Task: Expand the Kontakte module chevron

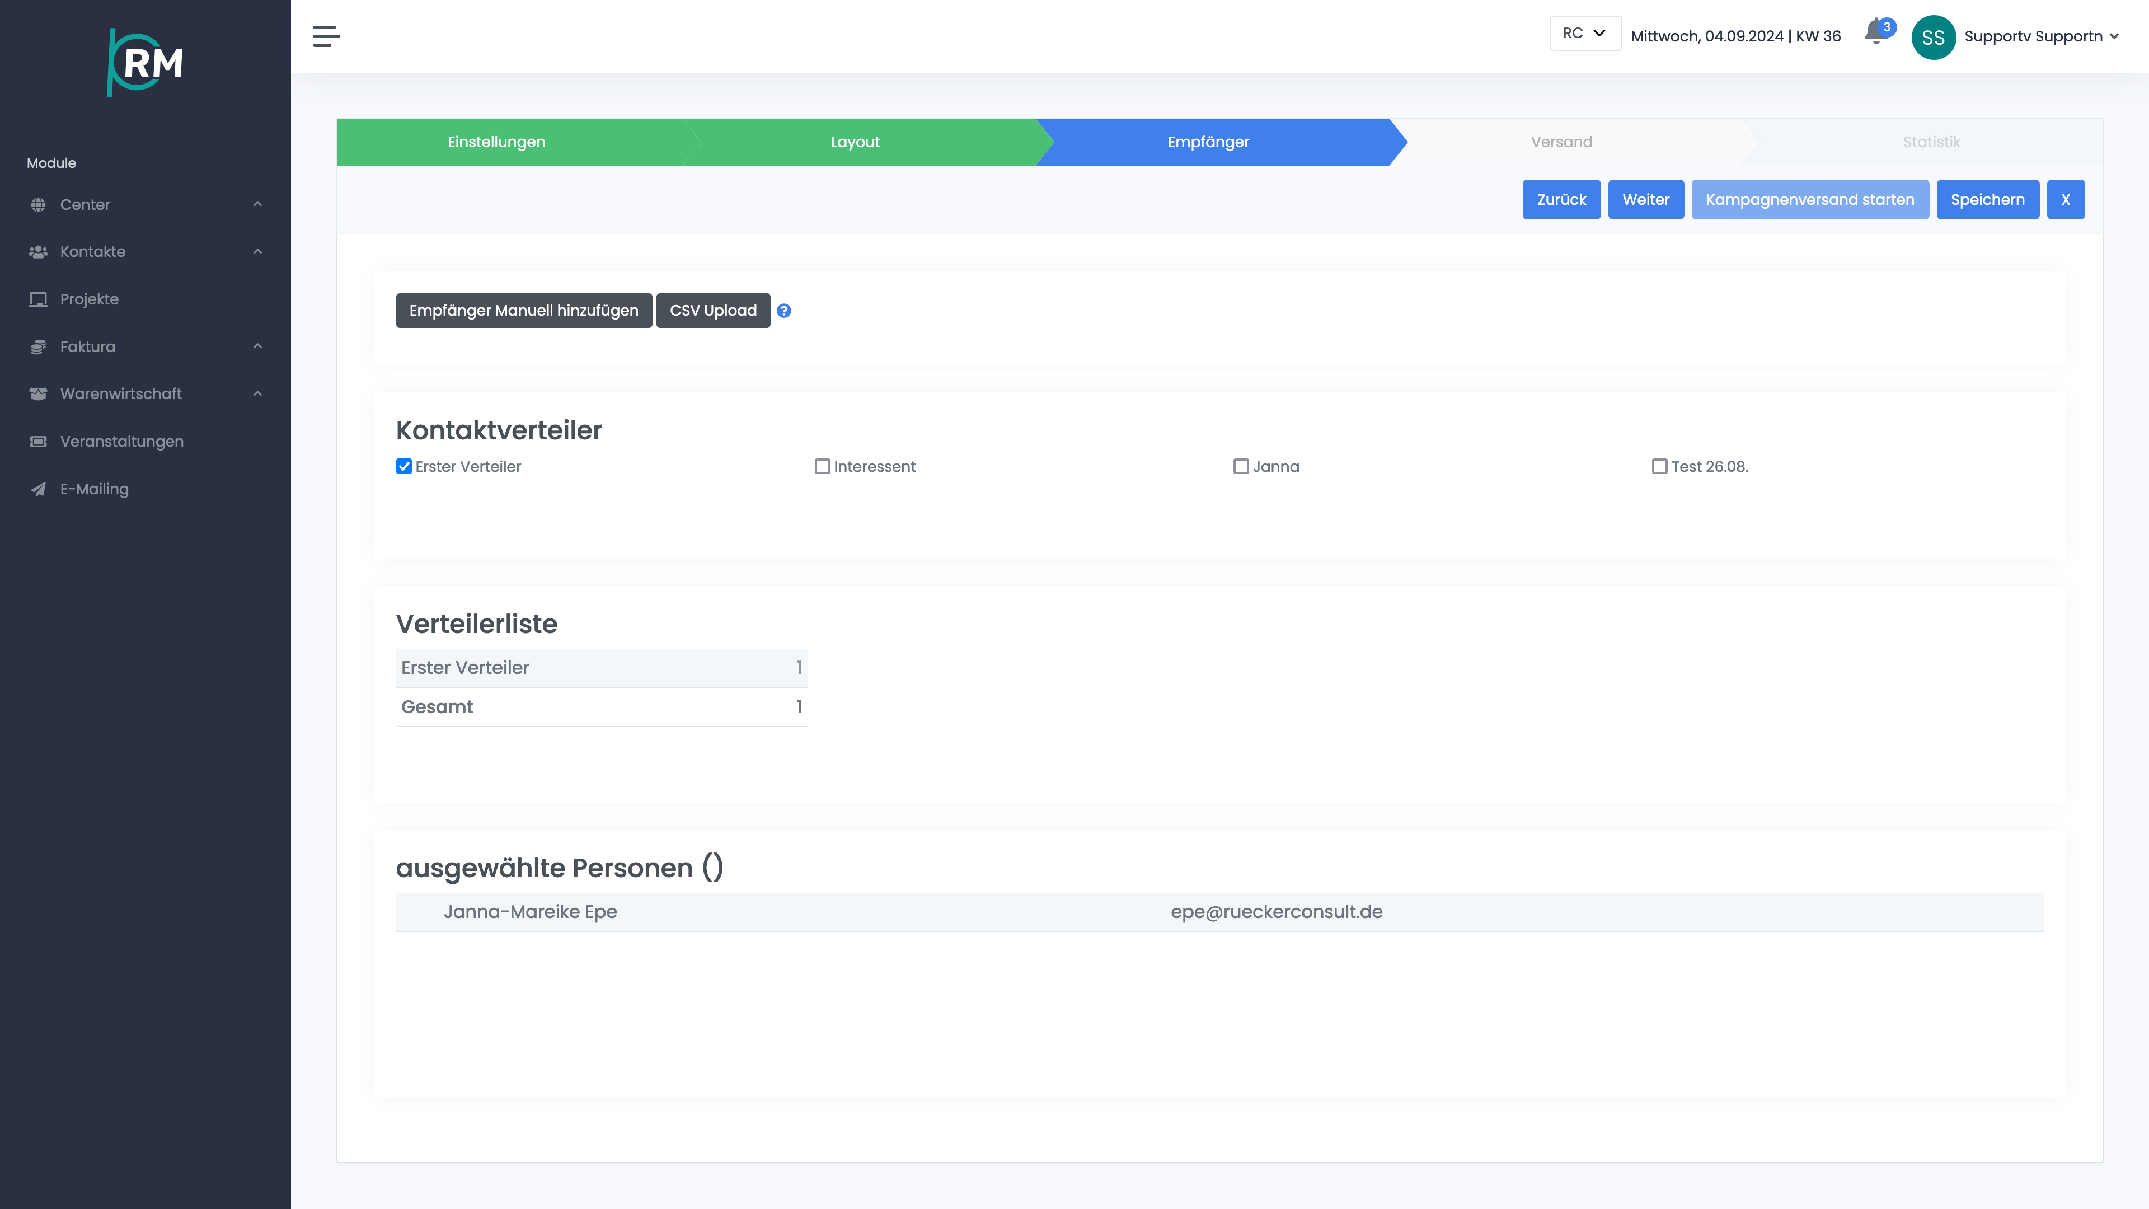Action: [x=258, y=251]
